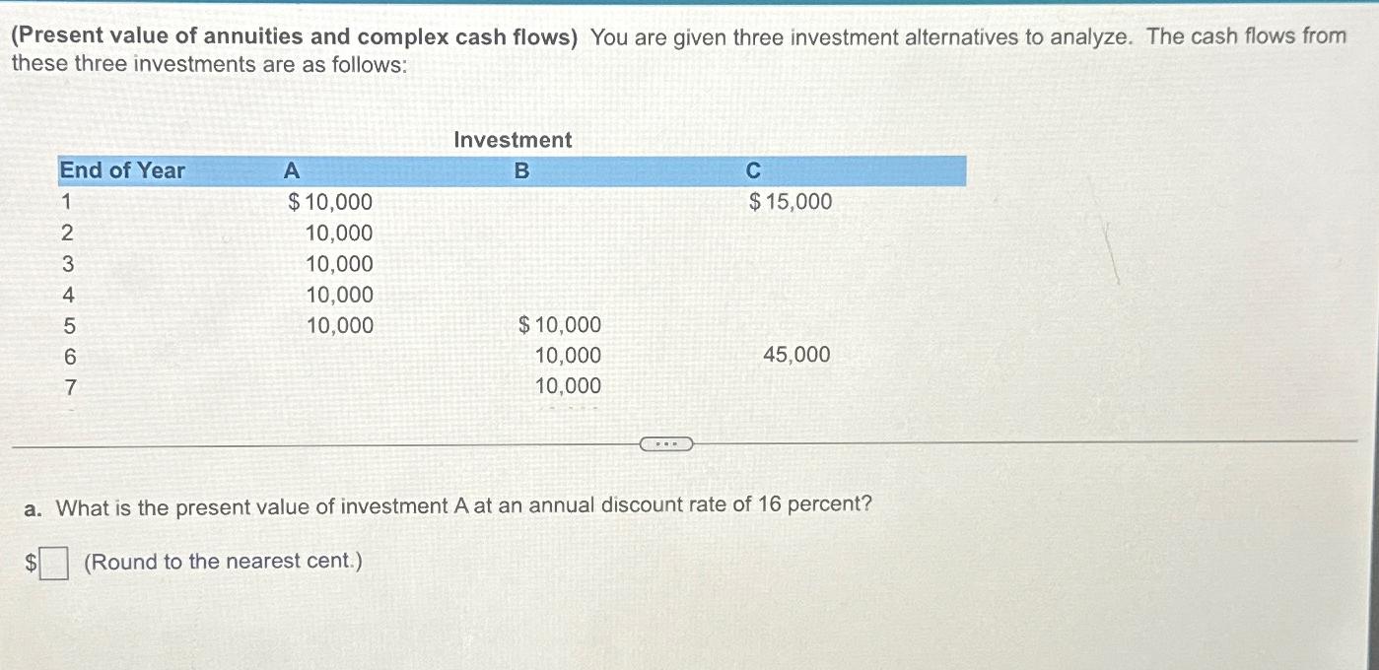1379x670 pixels.
Task: Click the 10,000 value in year 7 column B
Action: (x=568, y=385)
